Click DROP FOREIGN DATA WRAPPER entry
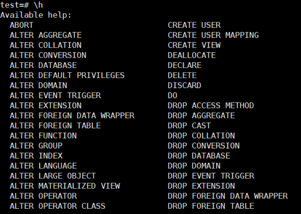301x214 pixels. point(228,196)
